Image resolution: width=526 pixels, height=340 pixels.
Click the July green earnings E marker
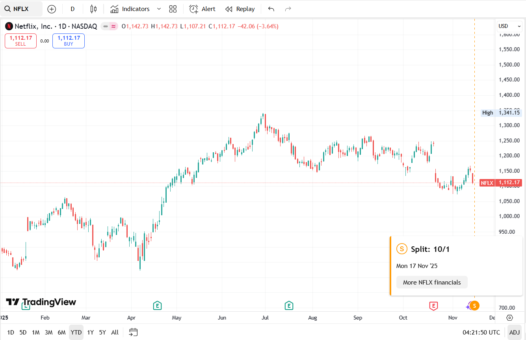click(x=289, y=305)
